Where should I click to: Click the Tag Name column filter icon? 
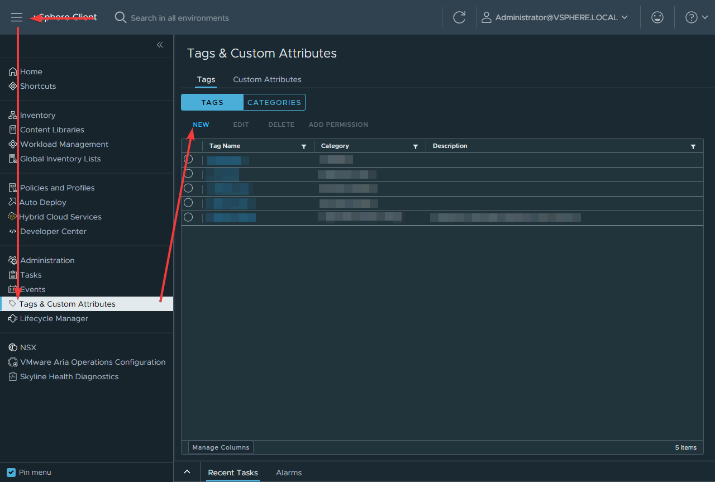click(304, 146)
